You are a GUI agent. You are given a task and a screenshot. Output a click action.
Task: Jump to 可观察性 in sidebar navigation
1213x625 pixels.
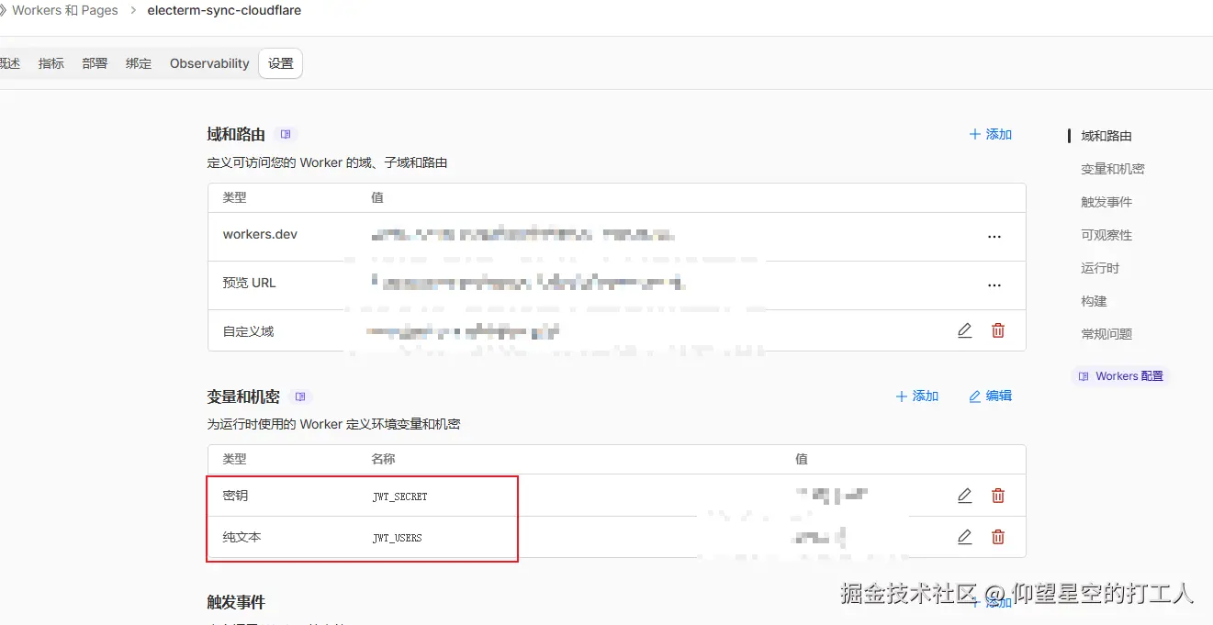click(1106, 235)
